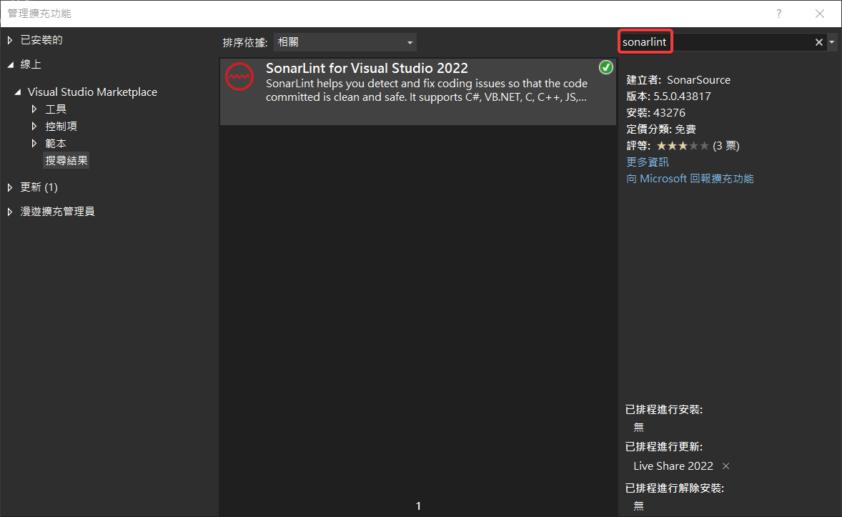The image size is (842, 517).
Task: Expand the 工具 tree node
Action: (x=34, y=109)
